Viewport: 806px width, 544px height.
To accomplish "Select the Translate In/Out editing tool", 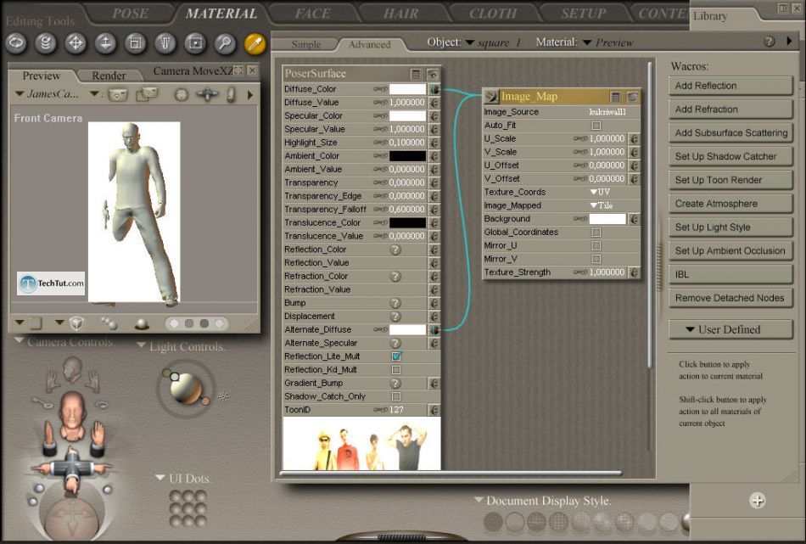I will point(105,43).
